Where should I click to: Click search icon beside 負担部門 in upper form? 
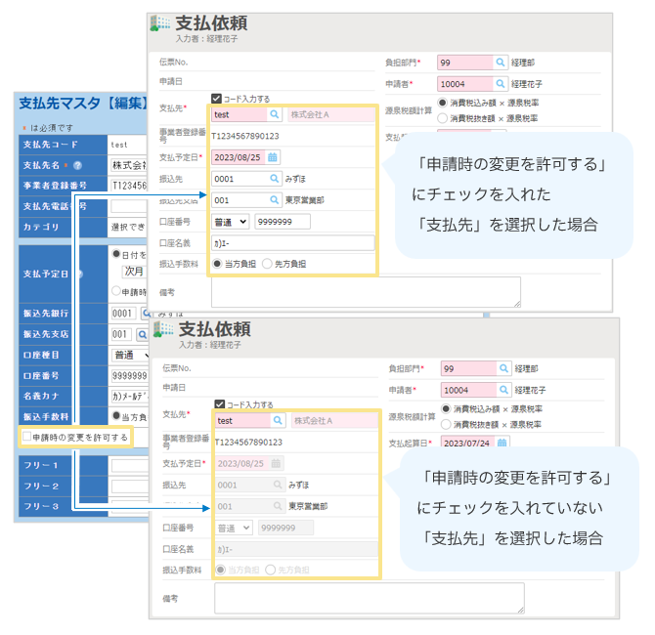[x=500, y=63]
